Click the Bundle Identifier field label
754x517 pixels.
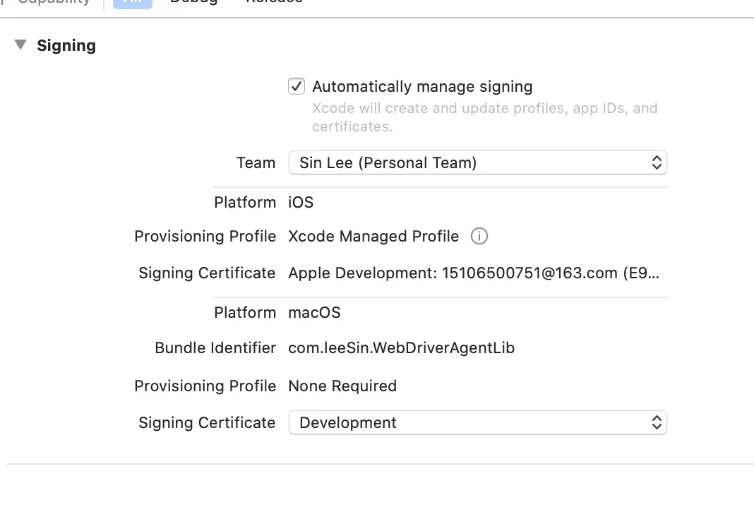(x=215, y=348)
